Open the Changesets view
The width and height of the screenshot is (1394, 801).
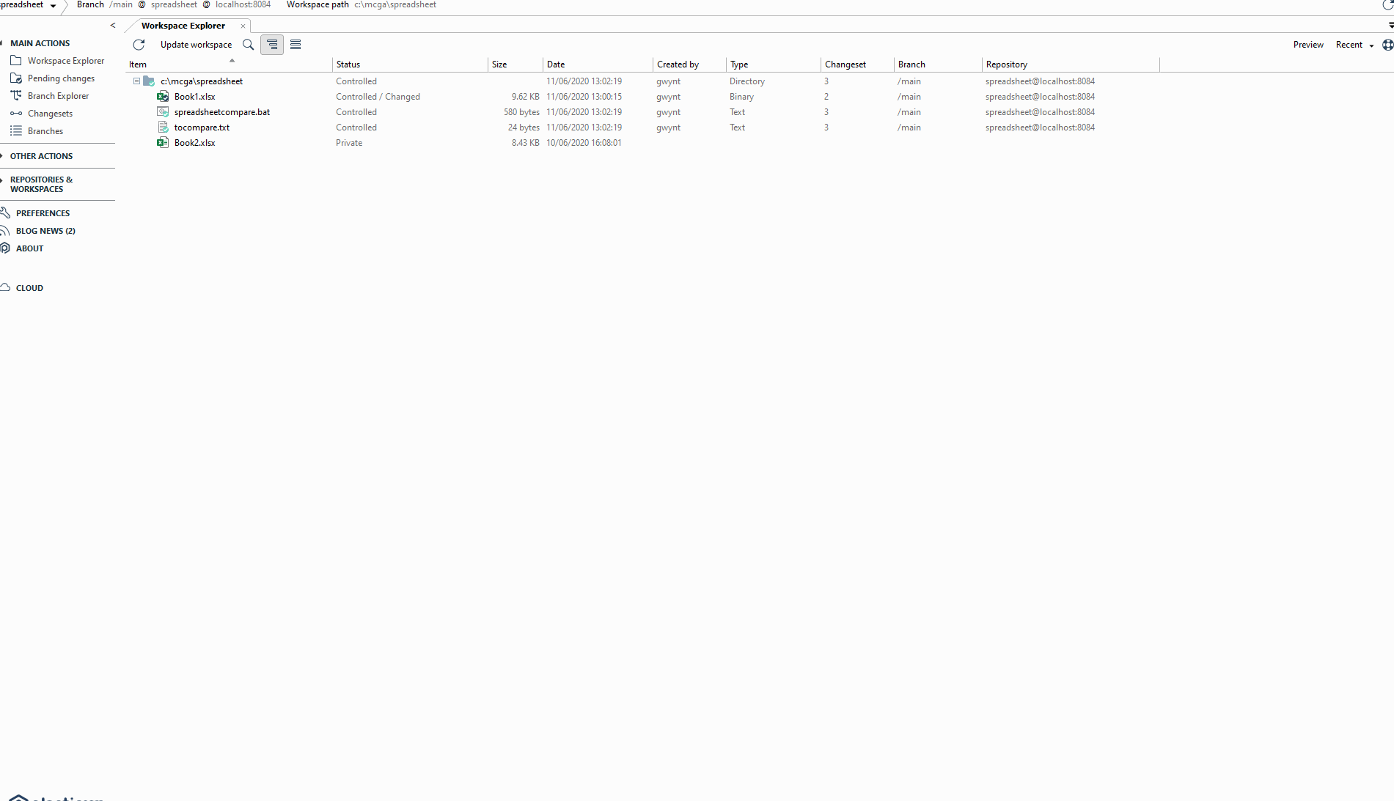pos(50,114)
